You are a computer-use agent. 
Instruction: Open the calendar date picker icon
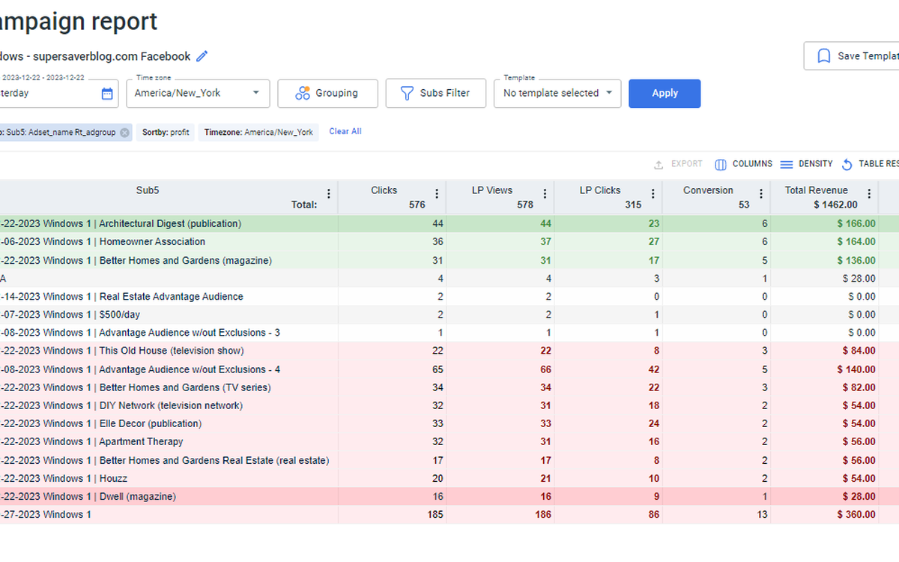[x=107, y=94]
